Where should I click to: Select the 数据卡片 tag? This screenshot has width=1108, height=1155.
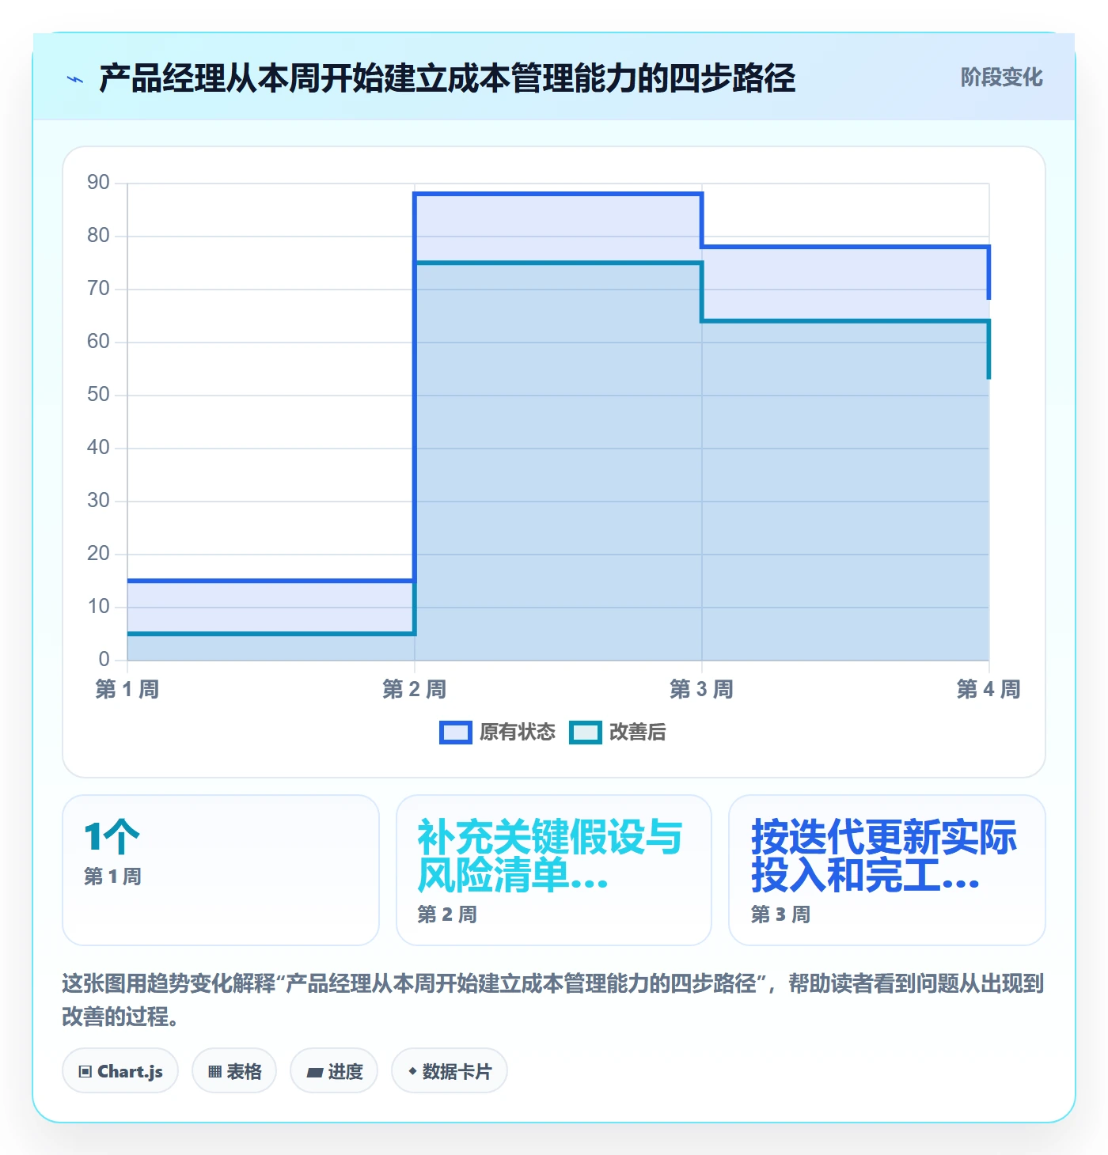pyautogui.click(x=450, y=1071)
